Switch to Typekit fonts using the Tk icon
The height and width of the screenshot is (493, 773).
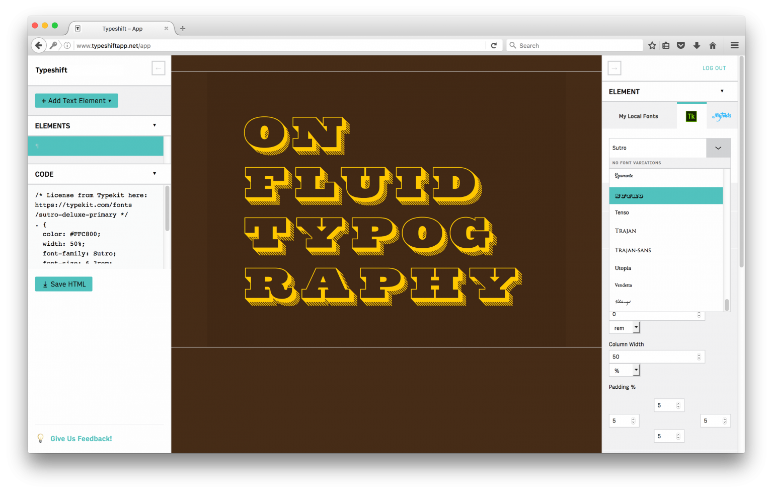[x=691, y=116]
